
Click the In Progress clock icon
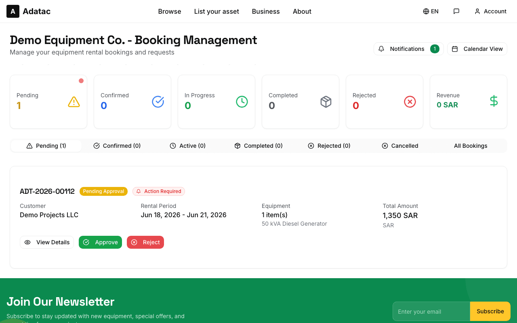coord(242,102)
